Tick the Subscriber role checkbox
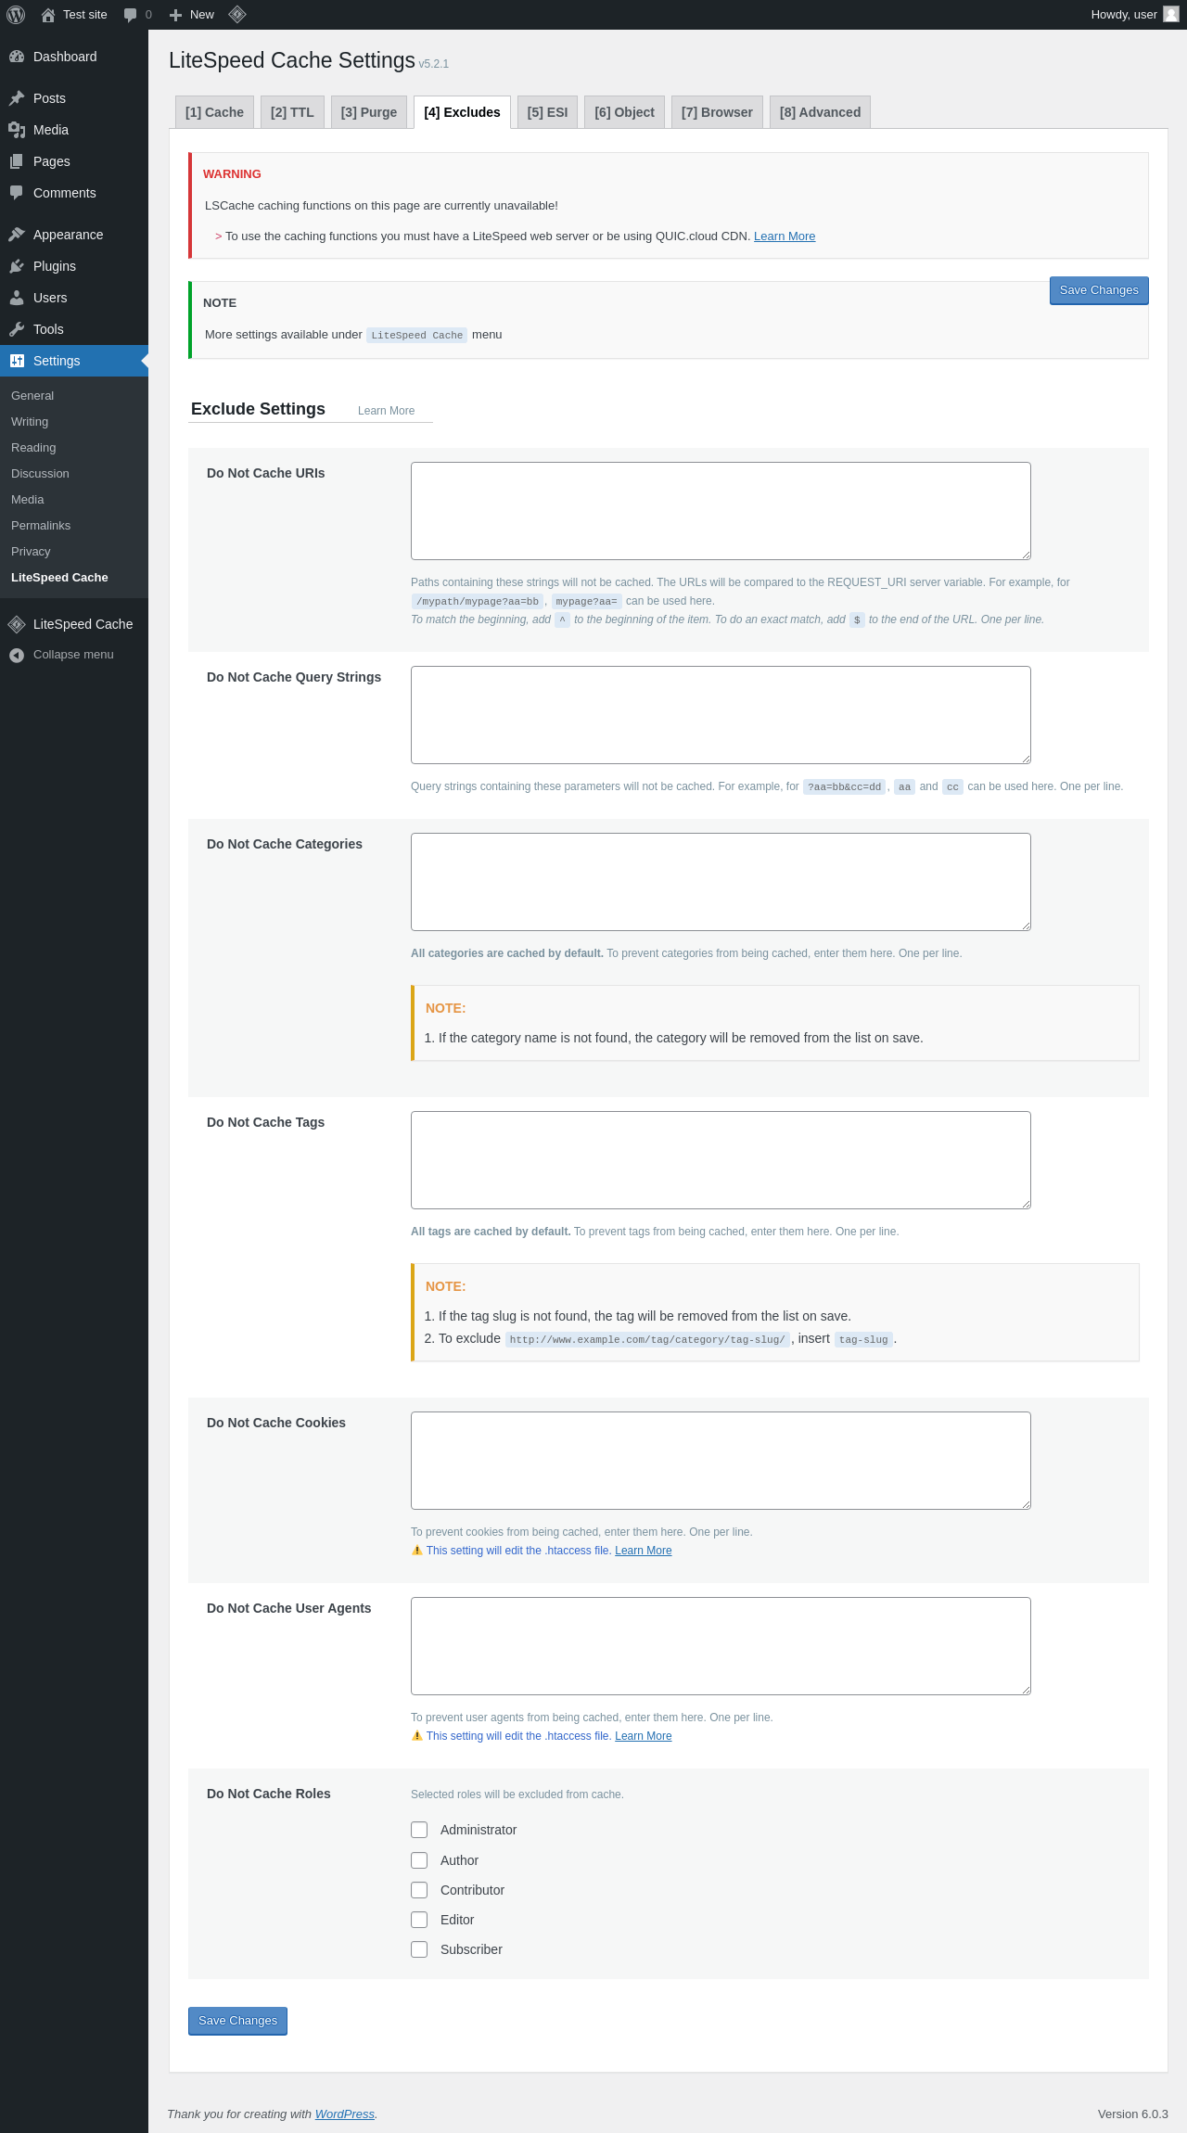Image resolution: width=1187 pixels, height=2133 pixels. [419, 1949]
